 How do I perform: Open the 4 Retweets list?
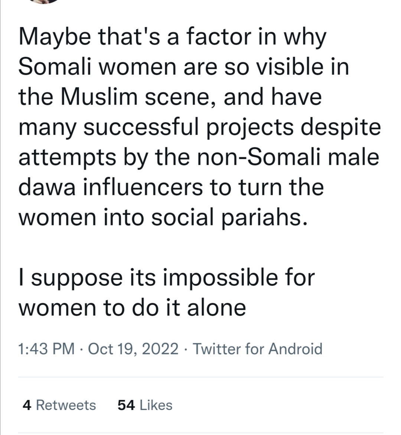click(59, 405)
